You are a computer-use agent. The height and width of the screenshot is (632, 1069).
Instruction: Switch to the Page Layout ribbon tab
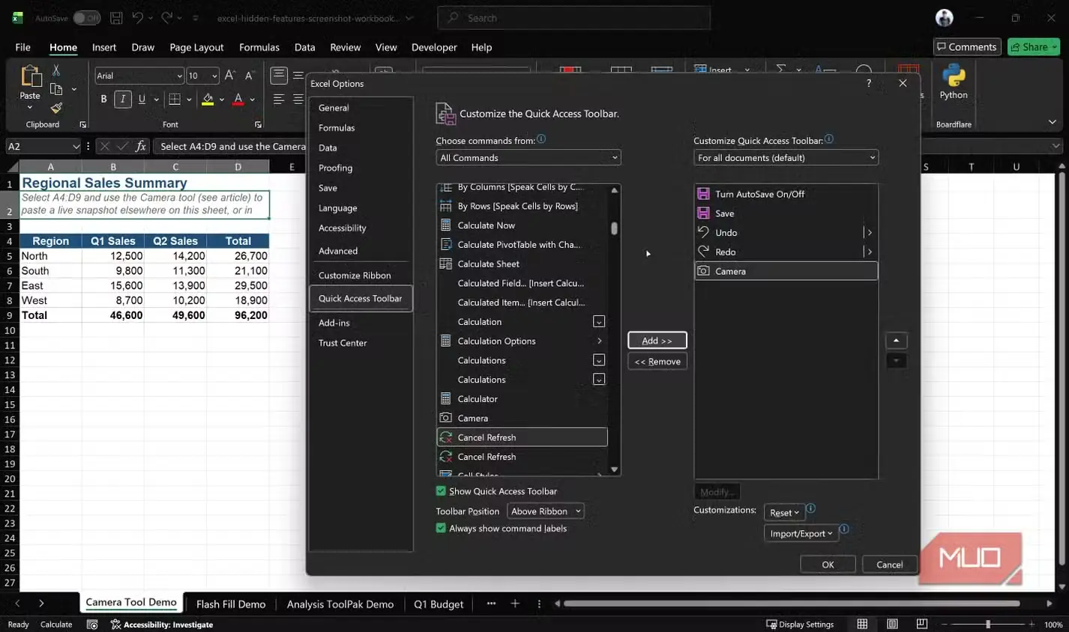pos(196,47)
